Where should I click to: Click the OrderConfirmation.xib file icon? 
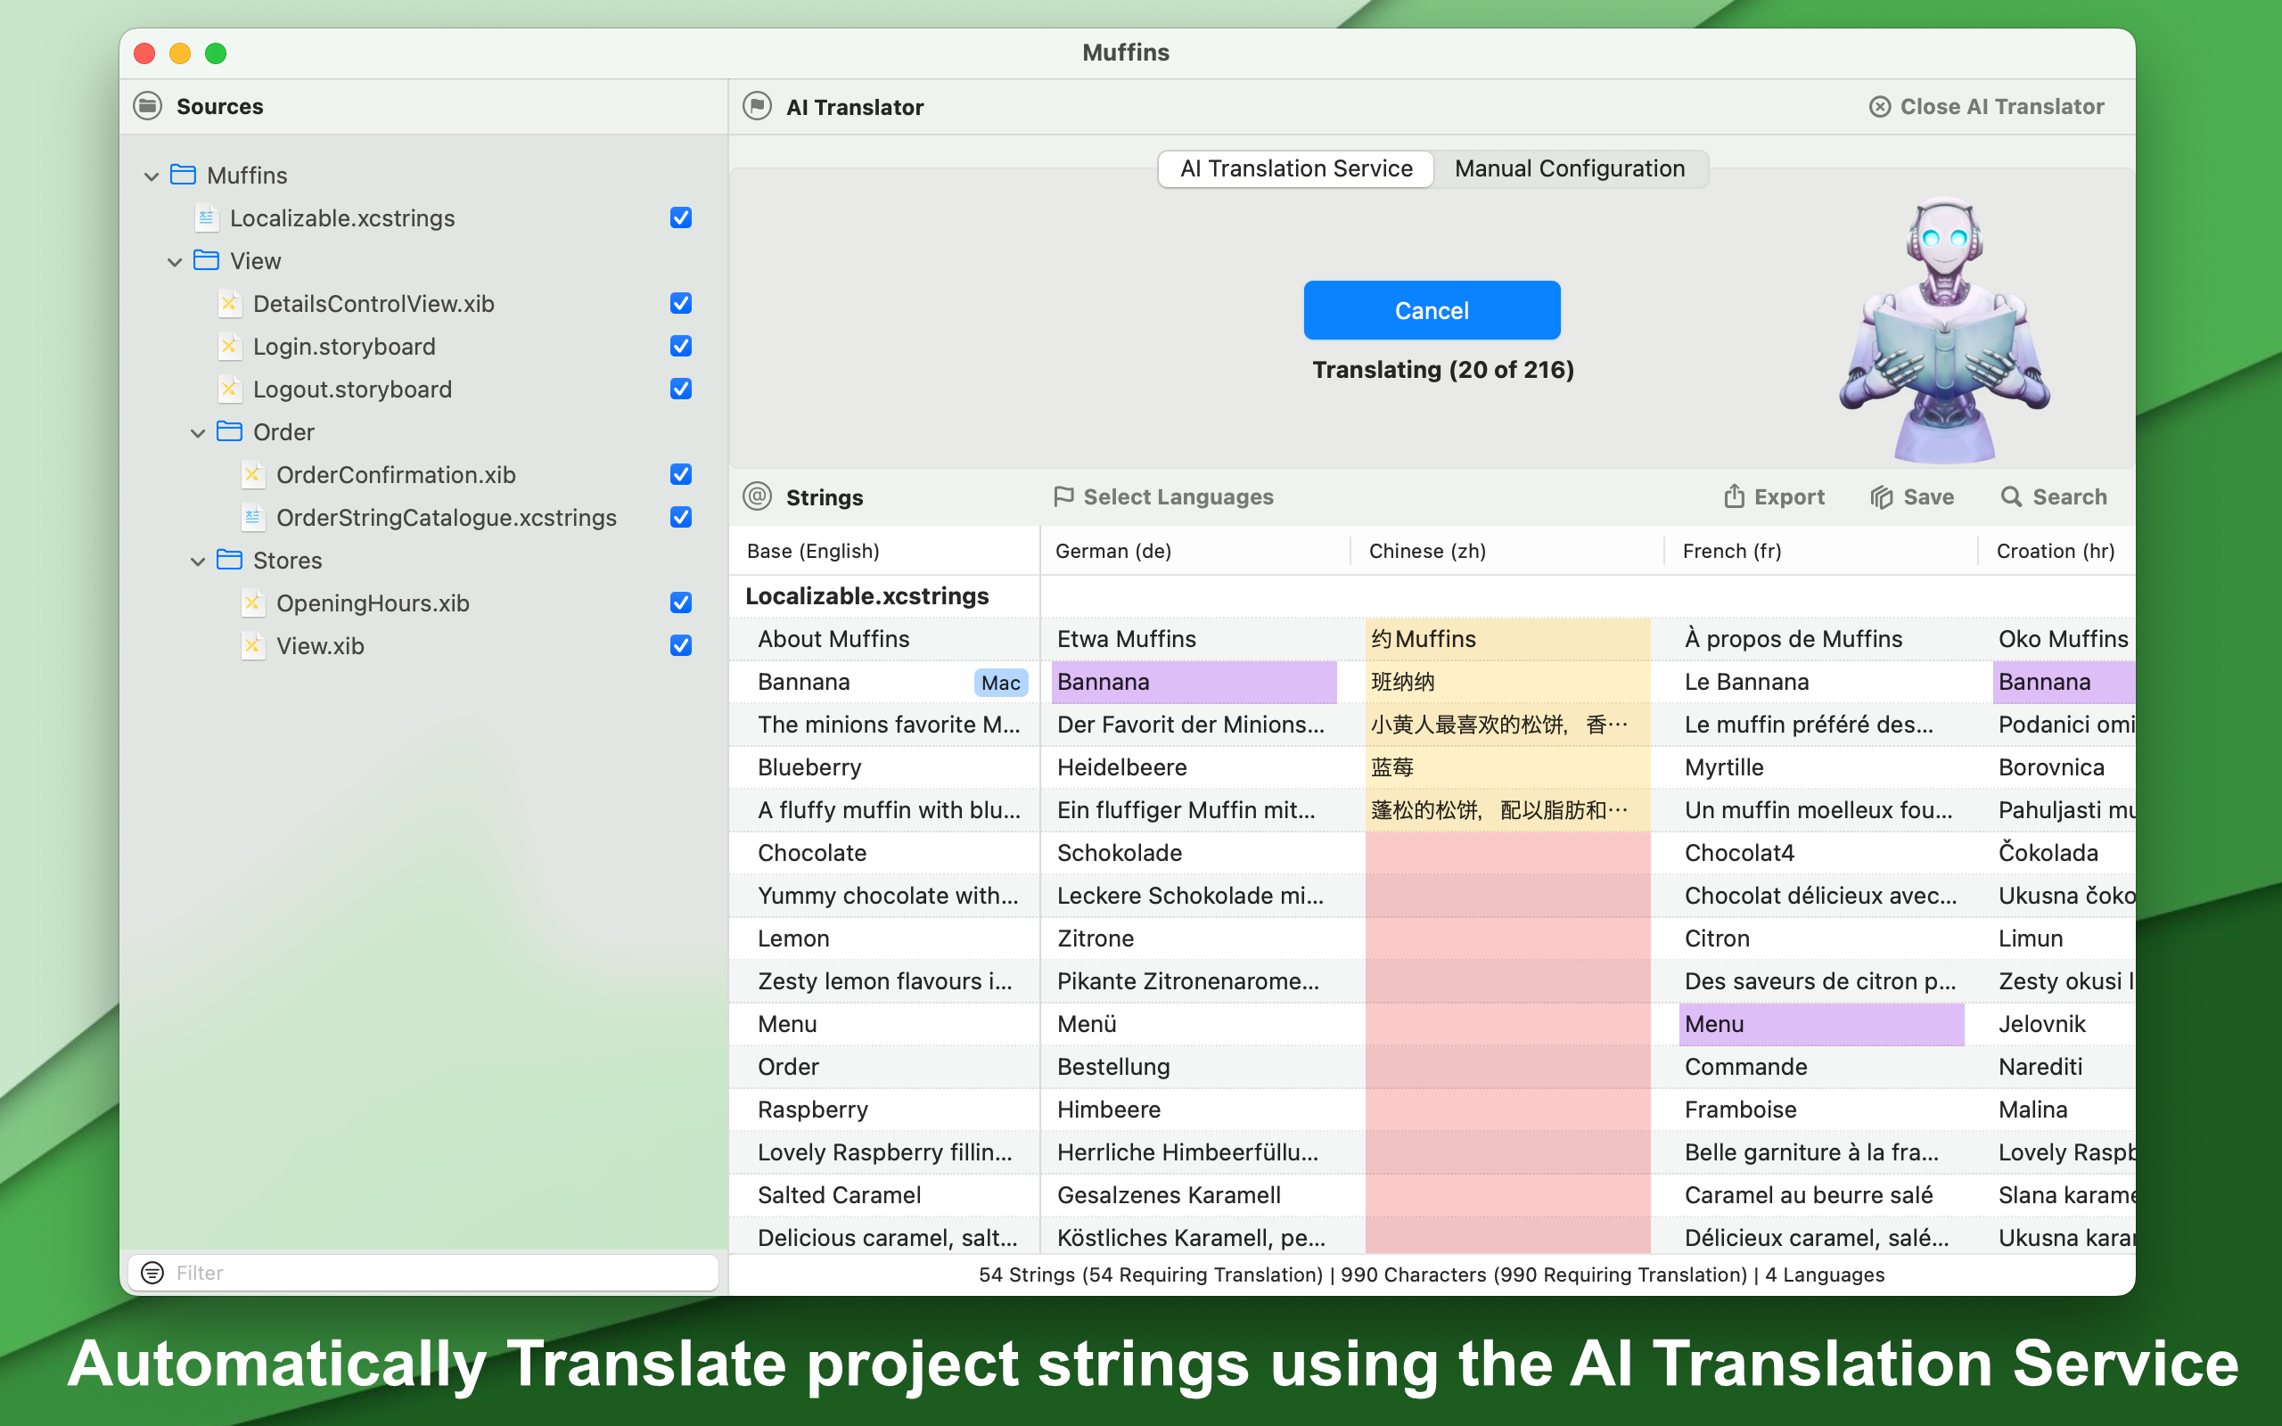tap(253, 474)
